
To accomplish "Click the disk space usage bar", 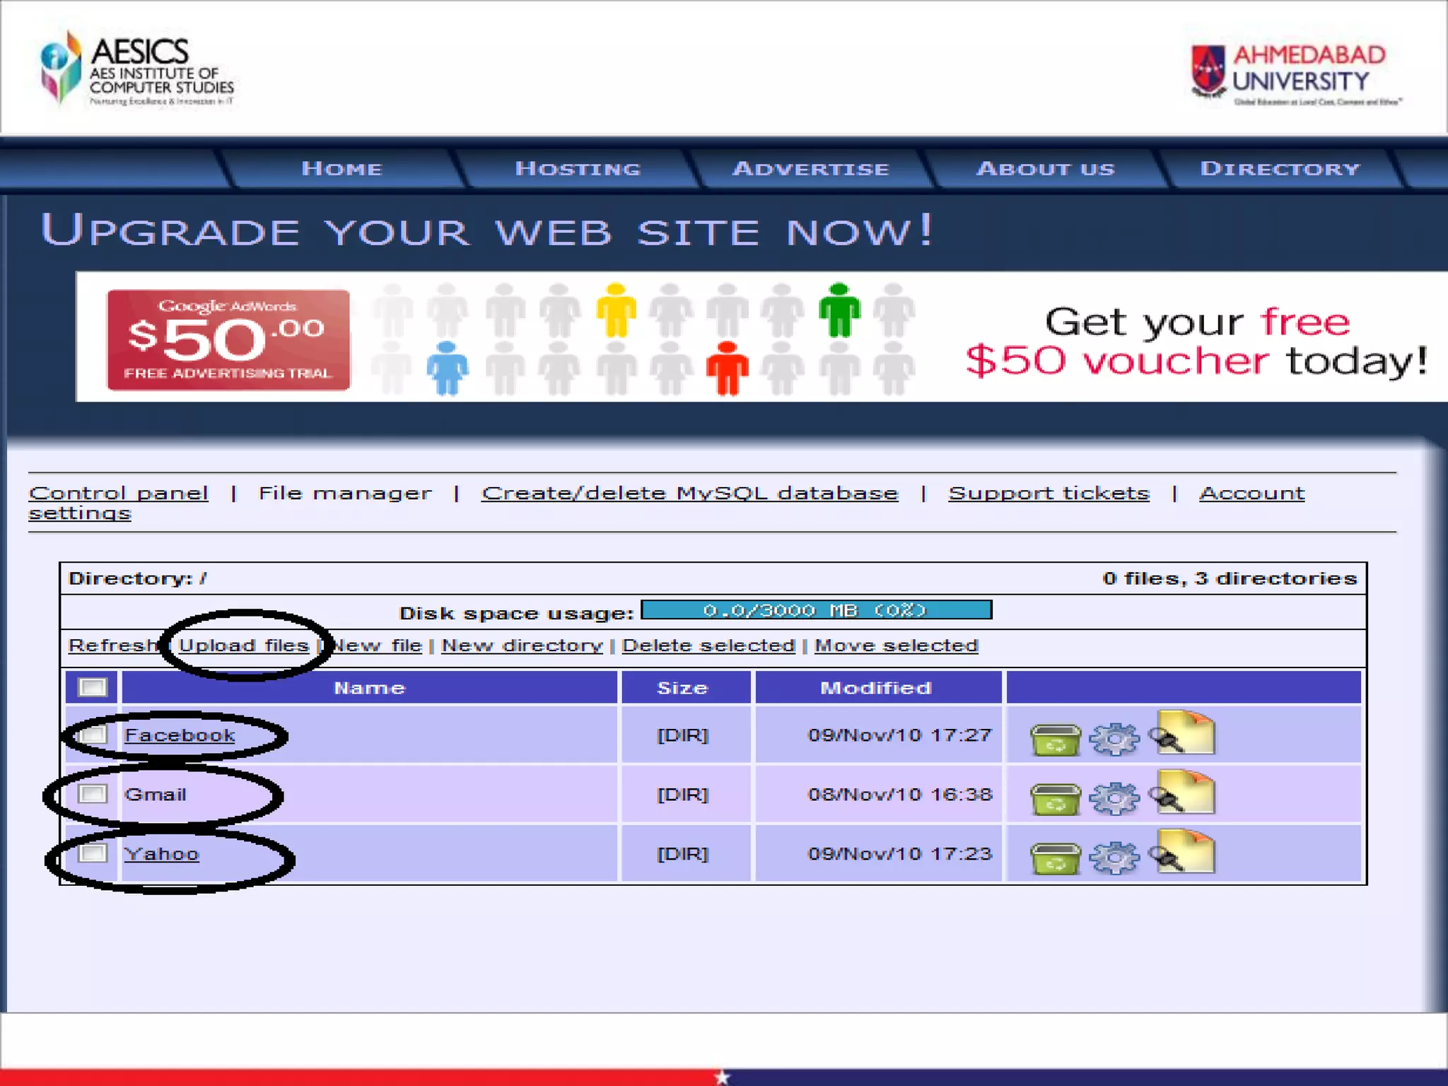I will point(816,610).
